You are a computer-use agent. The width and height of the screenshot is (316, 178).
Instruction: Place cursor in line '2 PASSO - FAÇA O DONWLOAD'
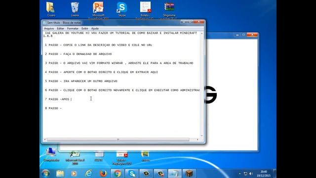(x=78, y=54)
